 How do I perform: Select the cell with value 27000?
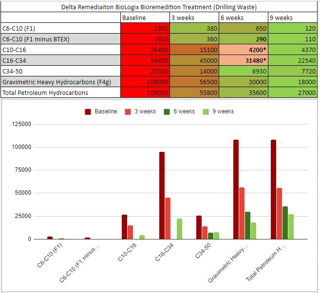[293, 92]
